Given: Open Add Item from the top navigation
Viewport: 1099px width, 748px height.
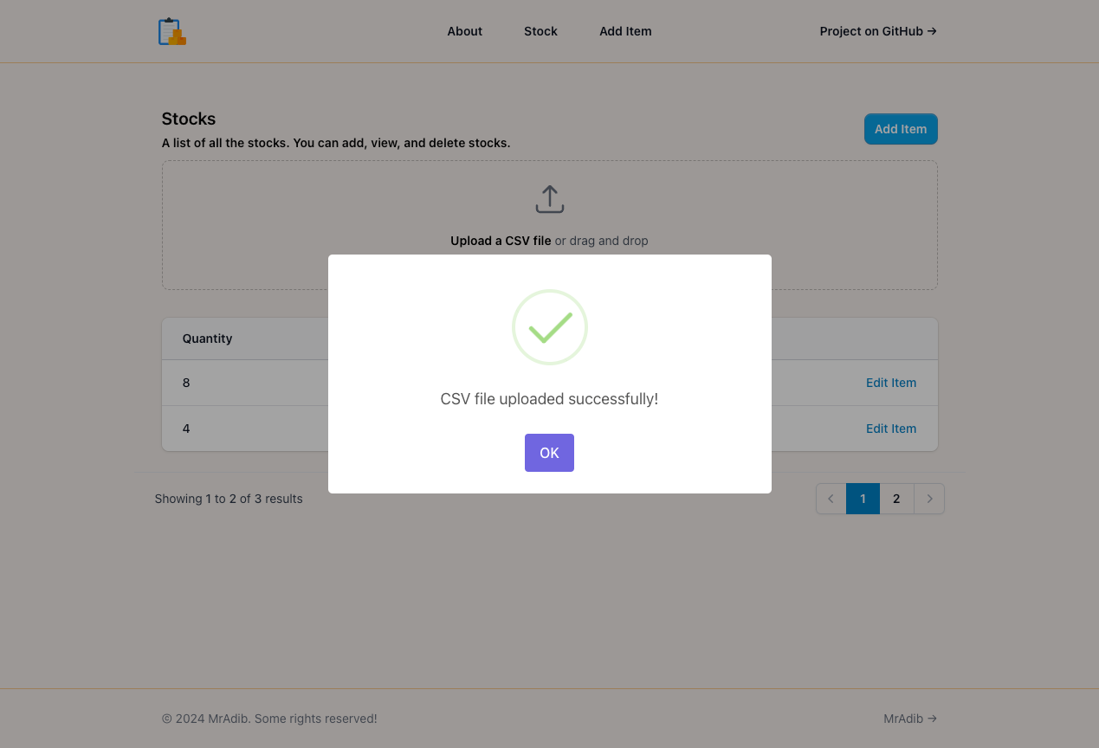Looking at the screenshot, I should tap(625, 31).
